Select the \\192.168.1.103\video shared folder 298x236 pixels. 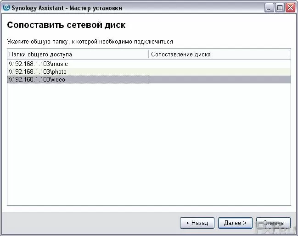pos(37,80)
